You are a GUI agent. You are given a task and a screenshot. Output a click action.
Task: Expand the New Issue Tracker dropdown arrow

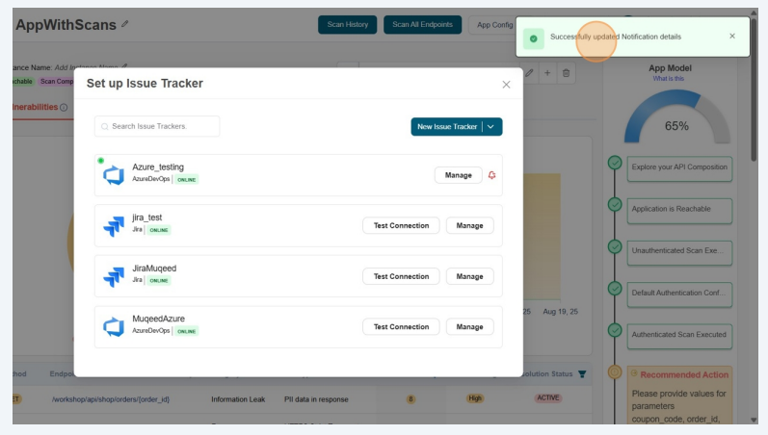click(x=491, y=126)
